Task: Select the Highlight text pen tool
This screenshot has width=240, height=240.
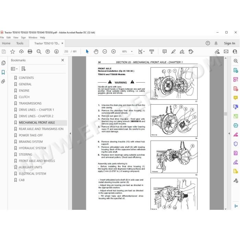Action: click(x=173, y=51)
